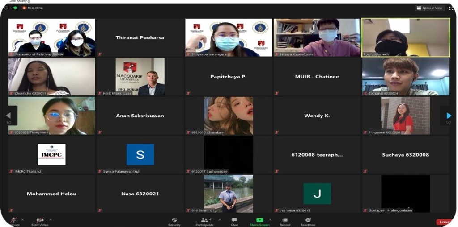The image size is (458, 227).
Task: Expand Share Screen options arrow
Action: point(270,220)
